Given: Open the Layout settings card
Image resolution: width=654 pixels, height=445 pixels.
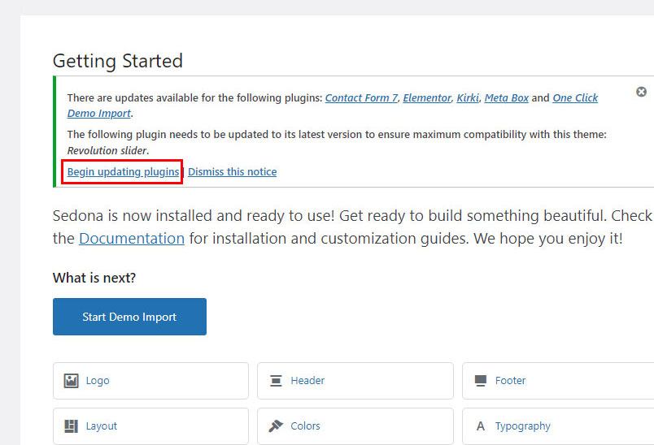Looking at the screenshot, I should (x=150, y=426).
